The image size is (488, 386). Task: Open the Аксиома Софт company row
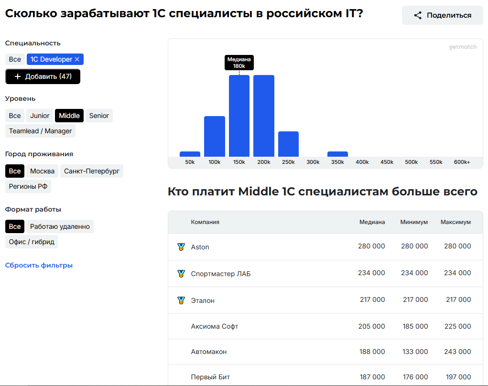(325, 326)
